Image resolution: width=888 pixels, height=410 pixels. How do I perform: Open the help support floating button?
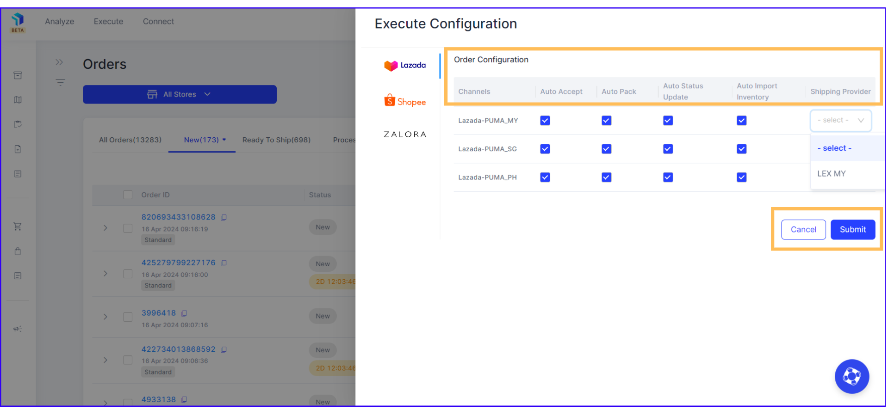point(852,377)
